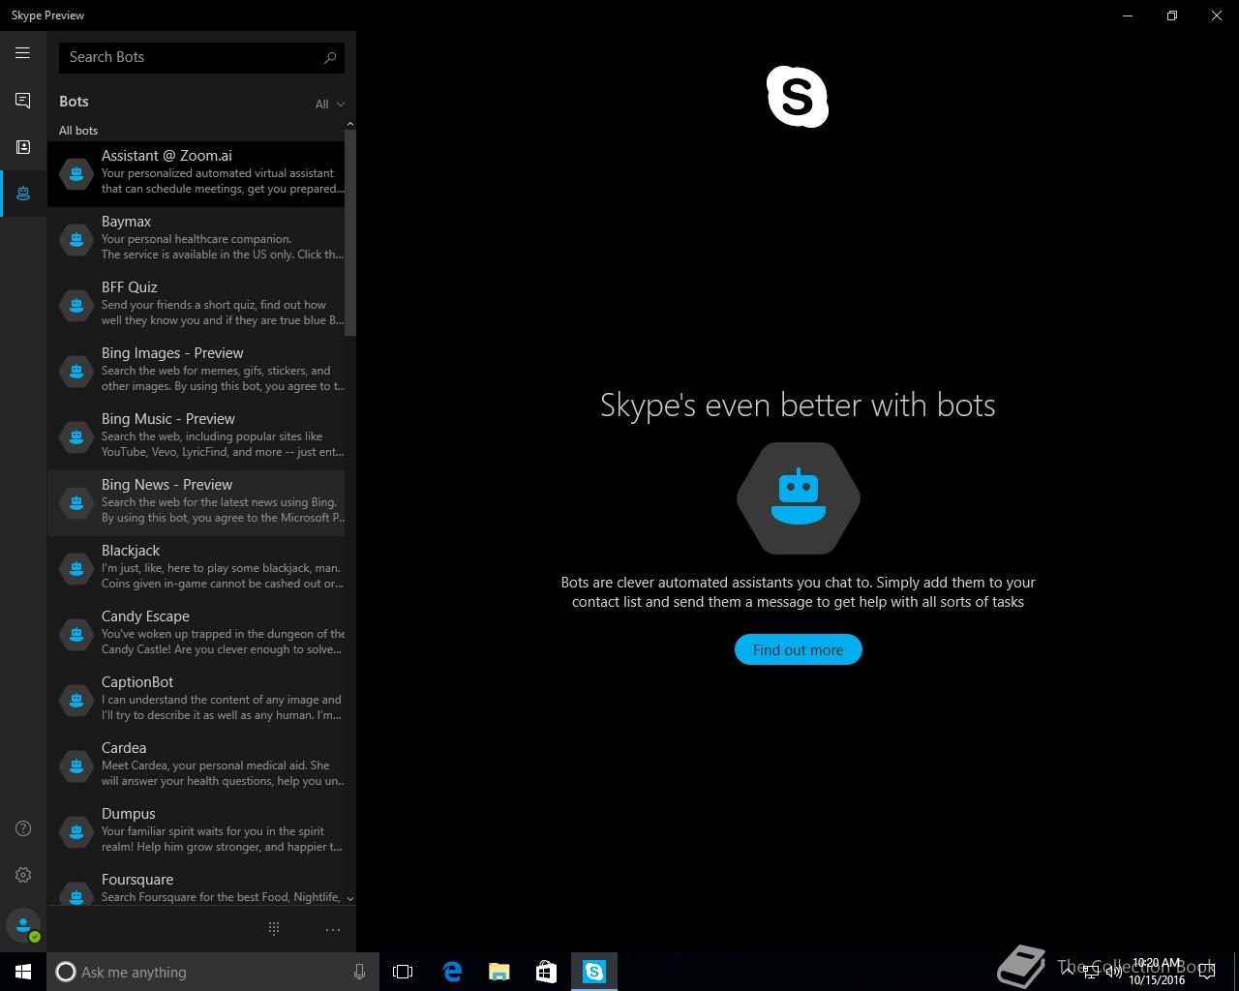Image resolution: width=1239 pixels, height=991 pixels.
Task: Open the Windows Start menu
Action: coord(23,972)
